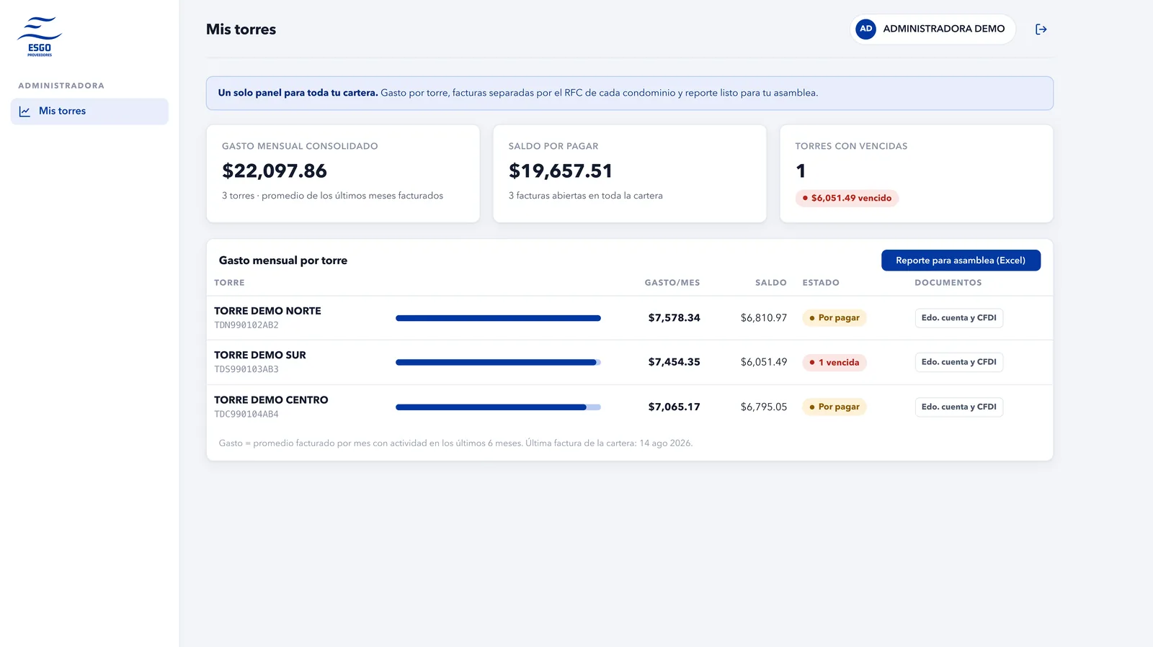Click the $19,657.51 balance to pay
The image size is (1153, 647).
[561, 171]
